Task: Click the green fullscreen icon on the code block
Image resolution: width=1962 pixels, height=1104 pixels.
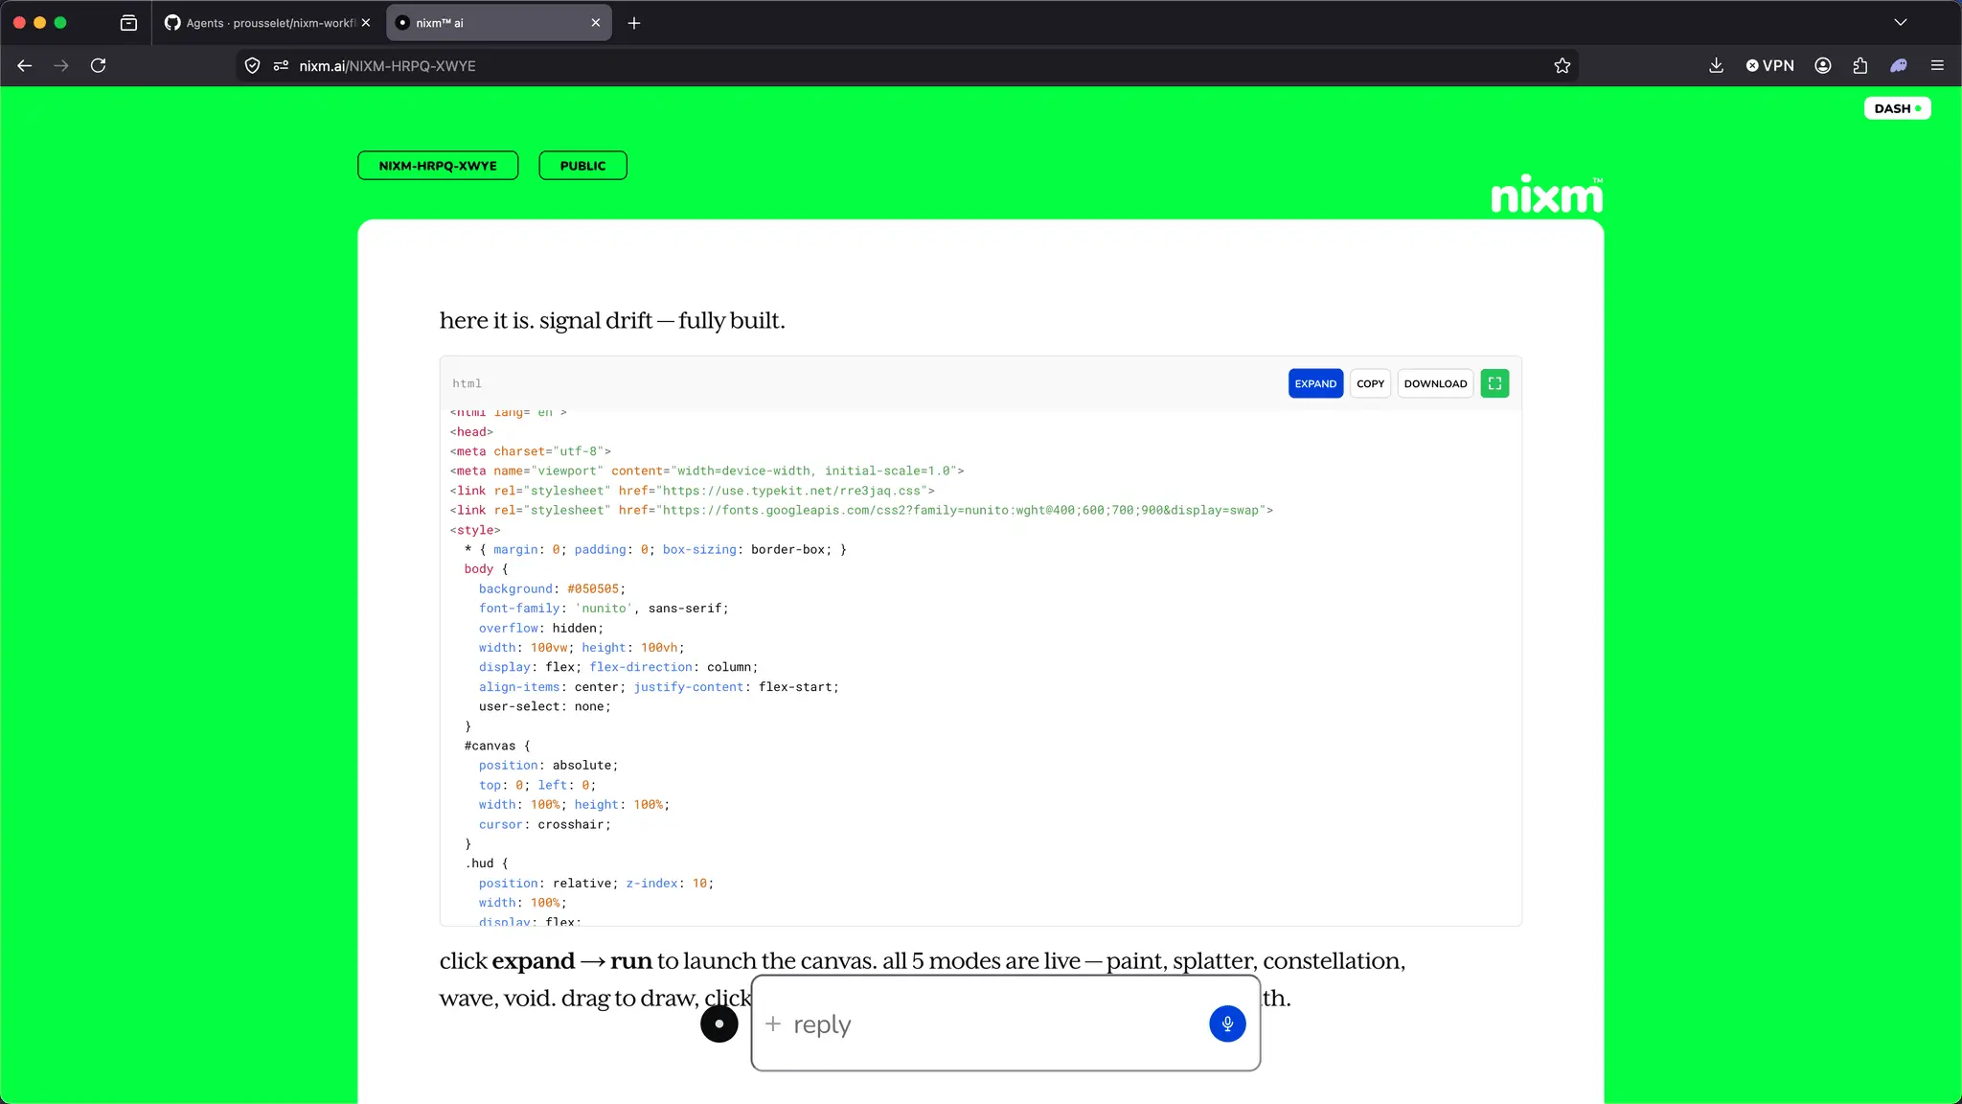Action: coord(1494,383)
